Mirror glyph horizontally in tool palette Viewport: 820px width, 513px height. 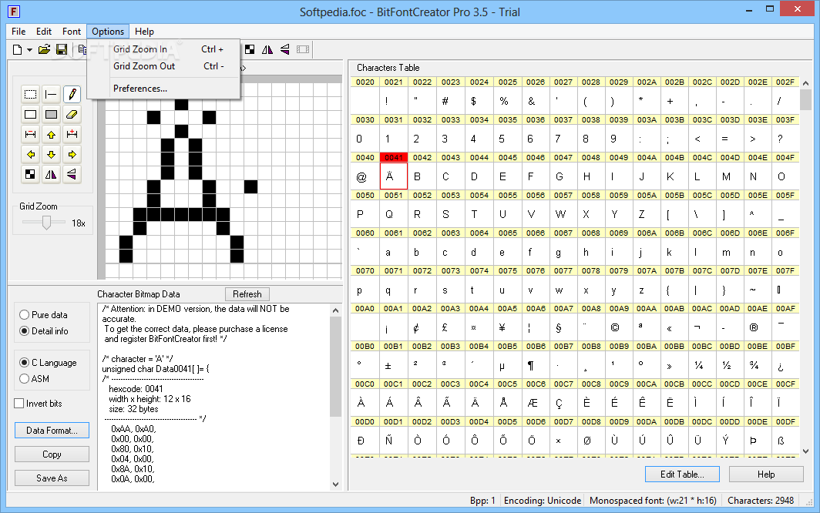coord(51,174)
